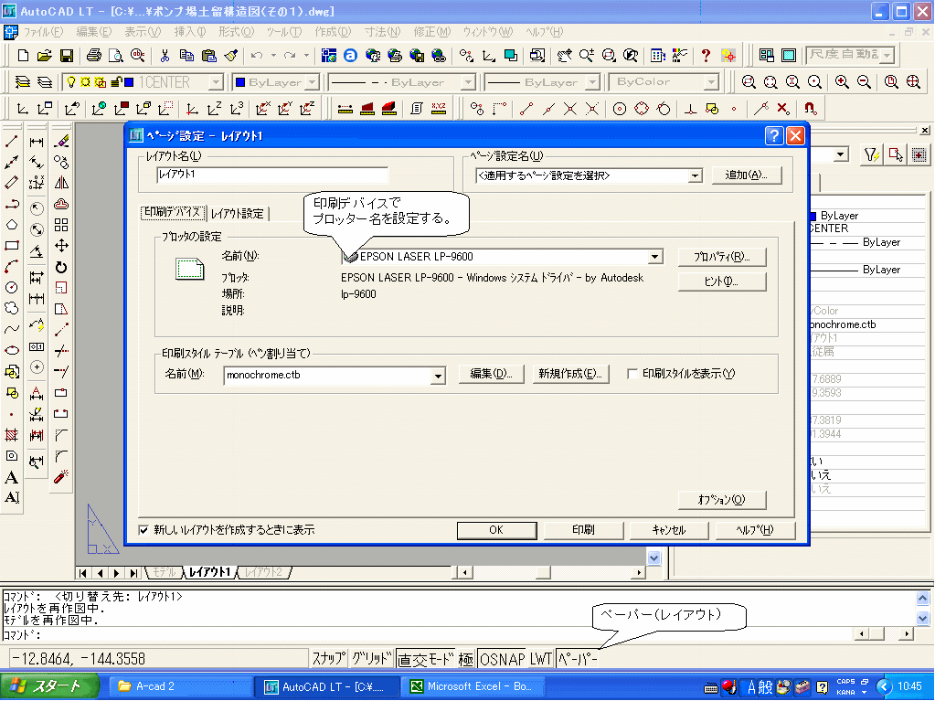
Task: Open the 編集(E) menu
Action: click(93, 32)
